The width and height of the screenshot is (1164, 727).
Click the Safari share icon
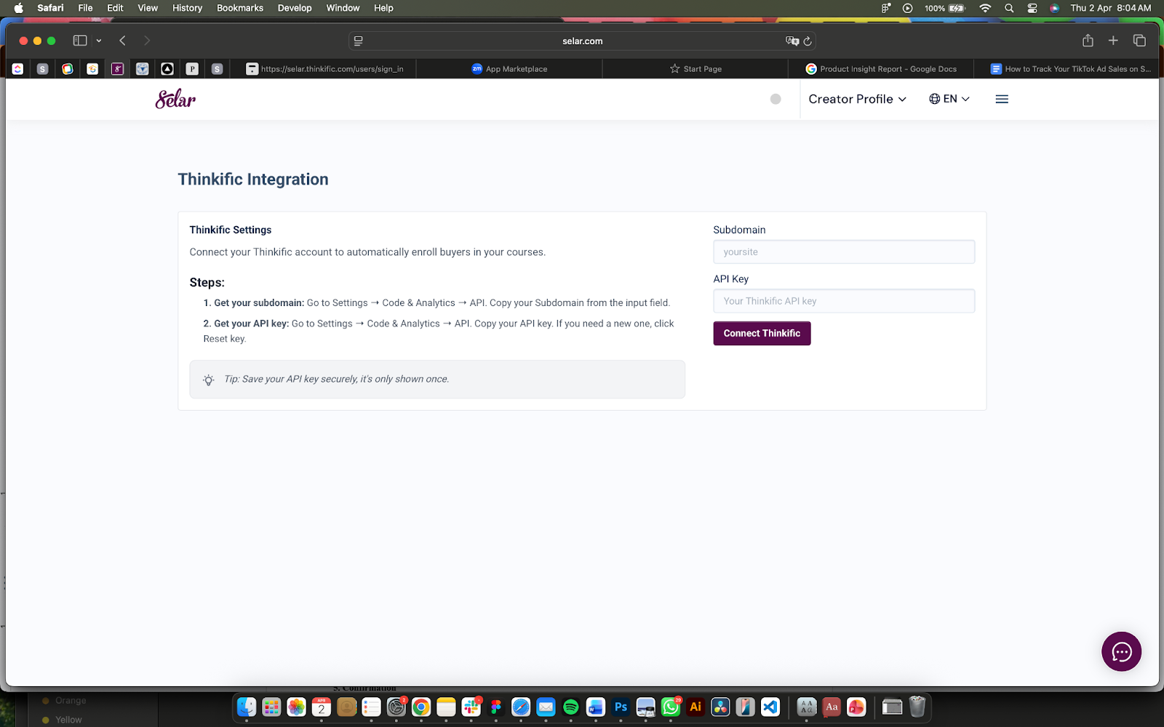point(1088,41)
